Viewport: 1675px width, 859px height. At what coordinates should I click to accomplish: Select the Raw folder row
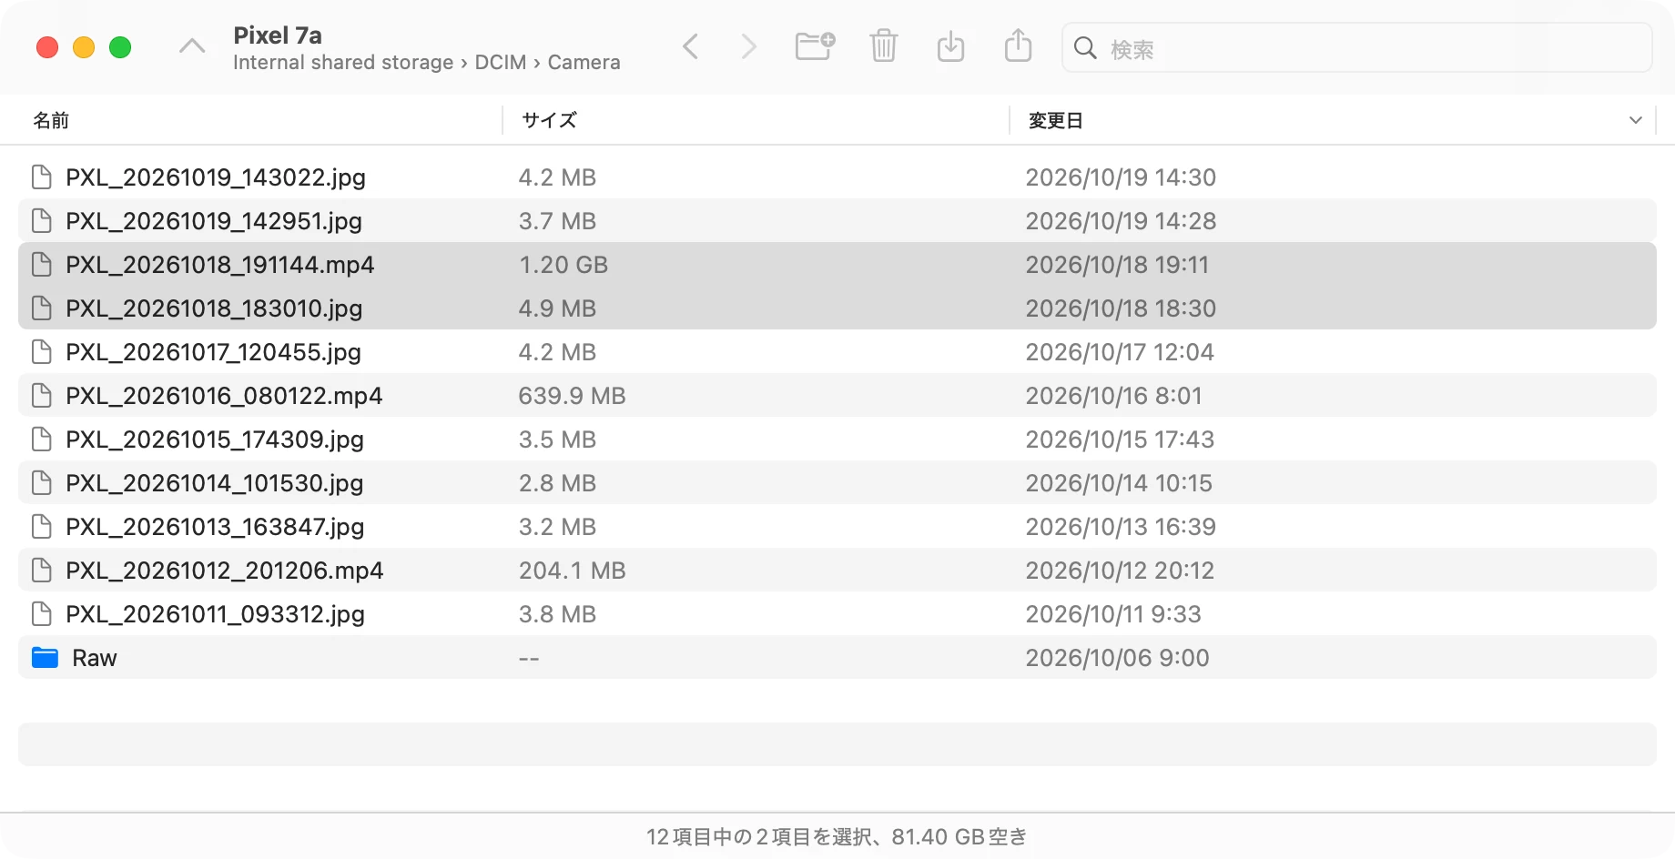pos(837,658)
